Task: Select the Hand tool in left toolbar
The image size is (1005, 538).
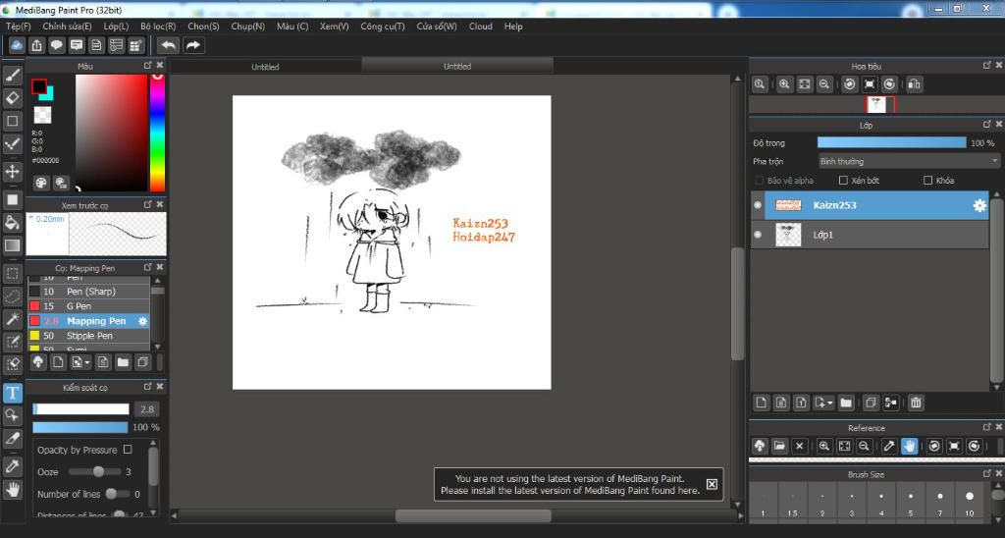Action: 12,491
